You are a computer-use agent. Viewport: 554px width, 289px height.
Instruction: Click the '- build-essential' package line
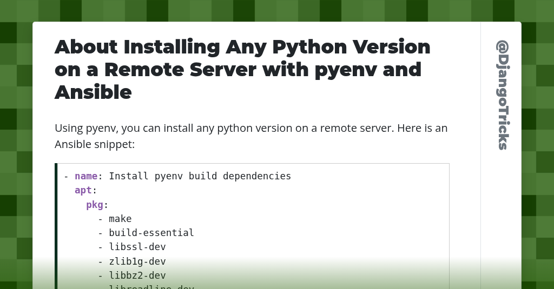[146, 233]
